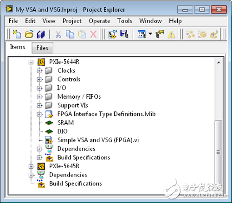Click the Simple VSA and VSG VI icon
Viewport: 232px width, 203px height.
[49, 140]
